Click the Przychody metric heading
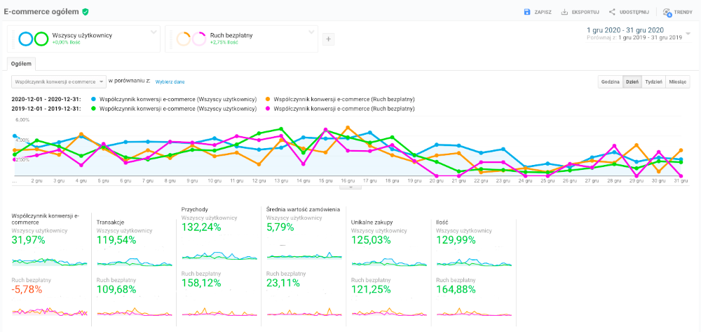 [193, 208]
